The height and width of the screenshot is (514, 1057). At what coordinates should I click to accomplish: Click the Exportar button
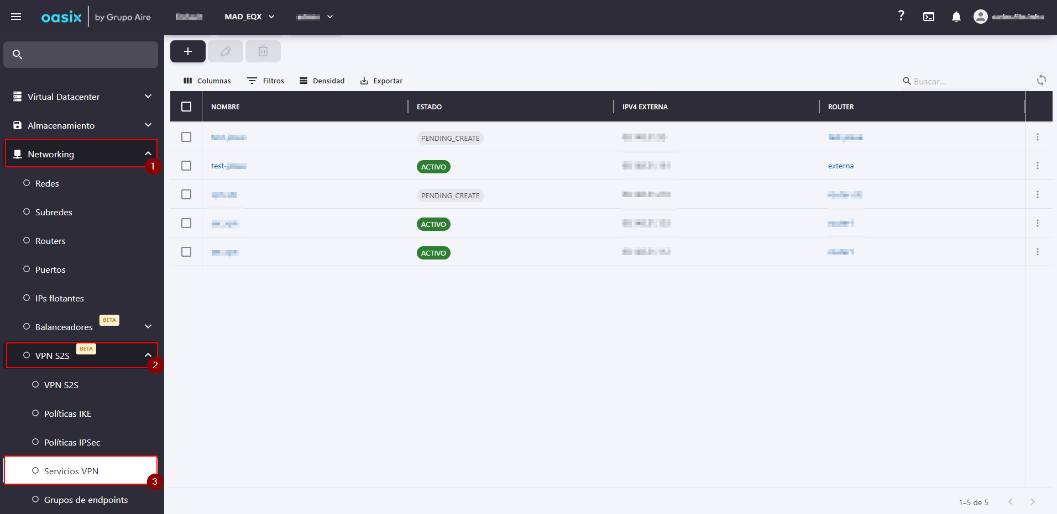point(381,81)
